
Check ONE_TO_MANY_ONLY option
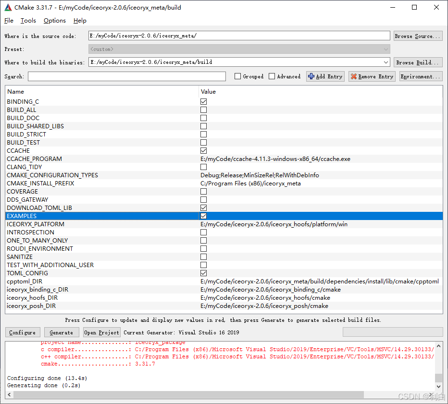pos(203,241)
